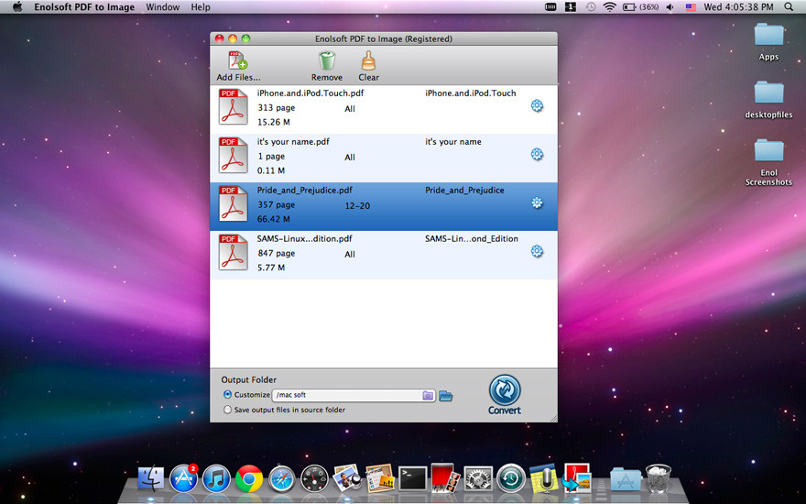806x504 pixels.
Task: Click output name Pride_and_Prejudice
Action: [x=464, y=191]
